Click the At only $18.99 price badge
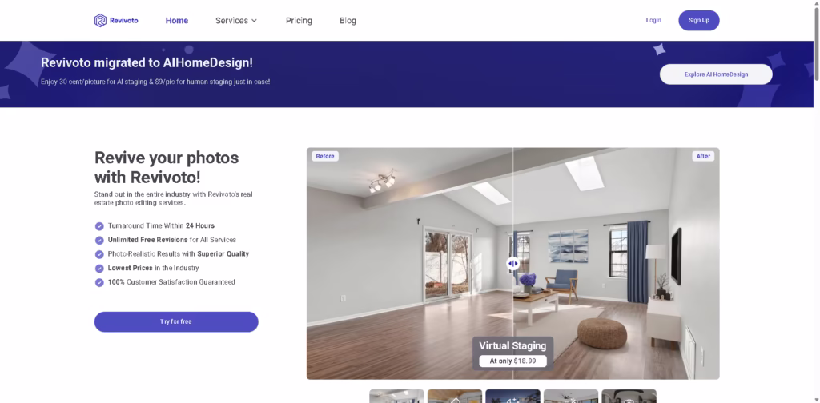820x403 pixels. coord(512,361)
